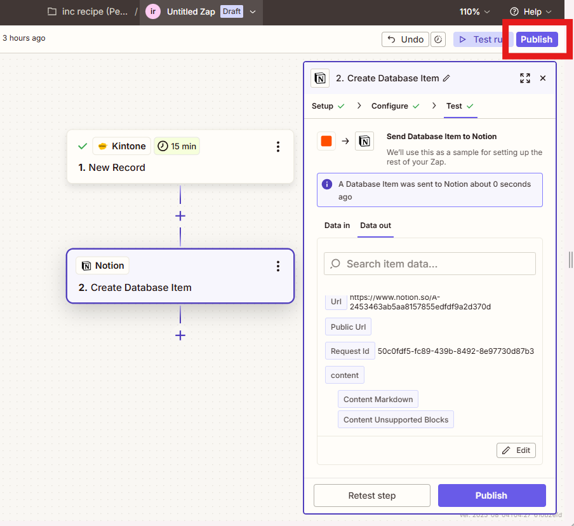574x526 pixels.
Task: Click the '3 hours ago' timestamp
Action: point(23,38)
